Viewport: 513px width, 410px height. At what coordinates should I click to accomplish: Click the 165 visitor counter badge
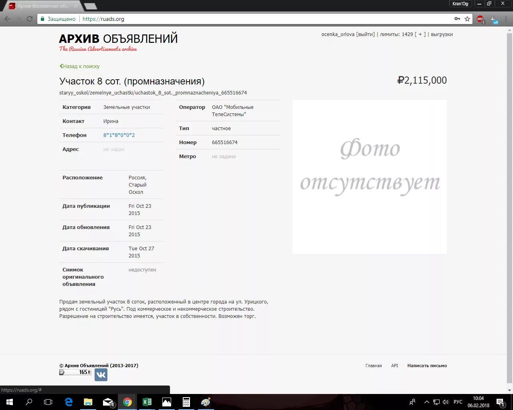(75, 372)
